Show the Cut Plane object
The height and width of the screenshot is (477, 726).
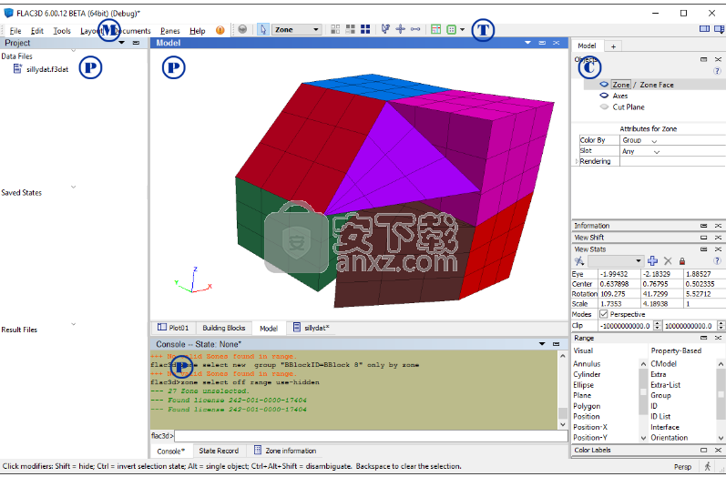pos(604,107)
